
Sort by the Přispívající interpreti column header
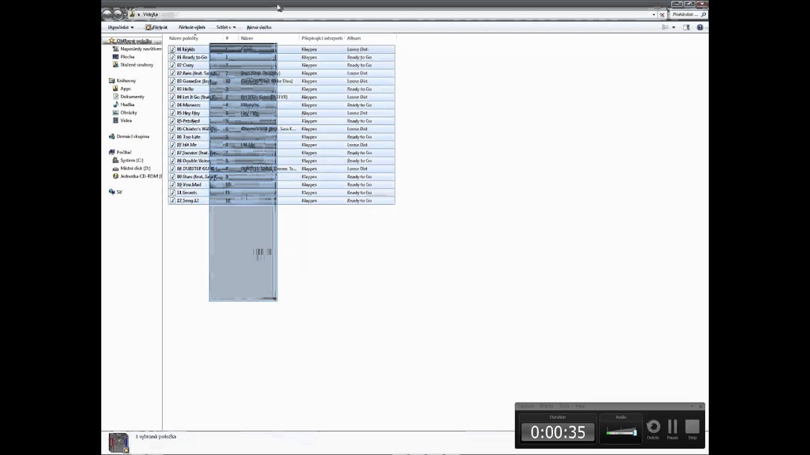pyautogui.click(x=322, y=39)
